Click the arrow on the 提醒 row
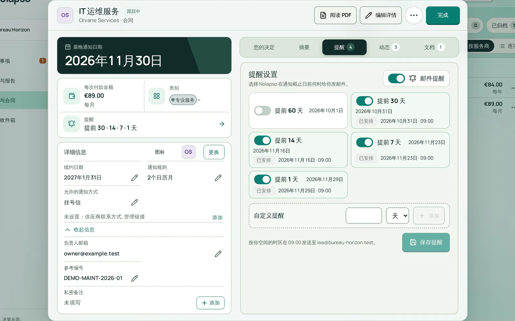 point(222,124)
